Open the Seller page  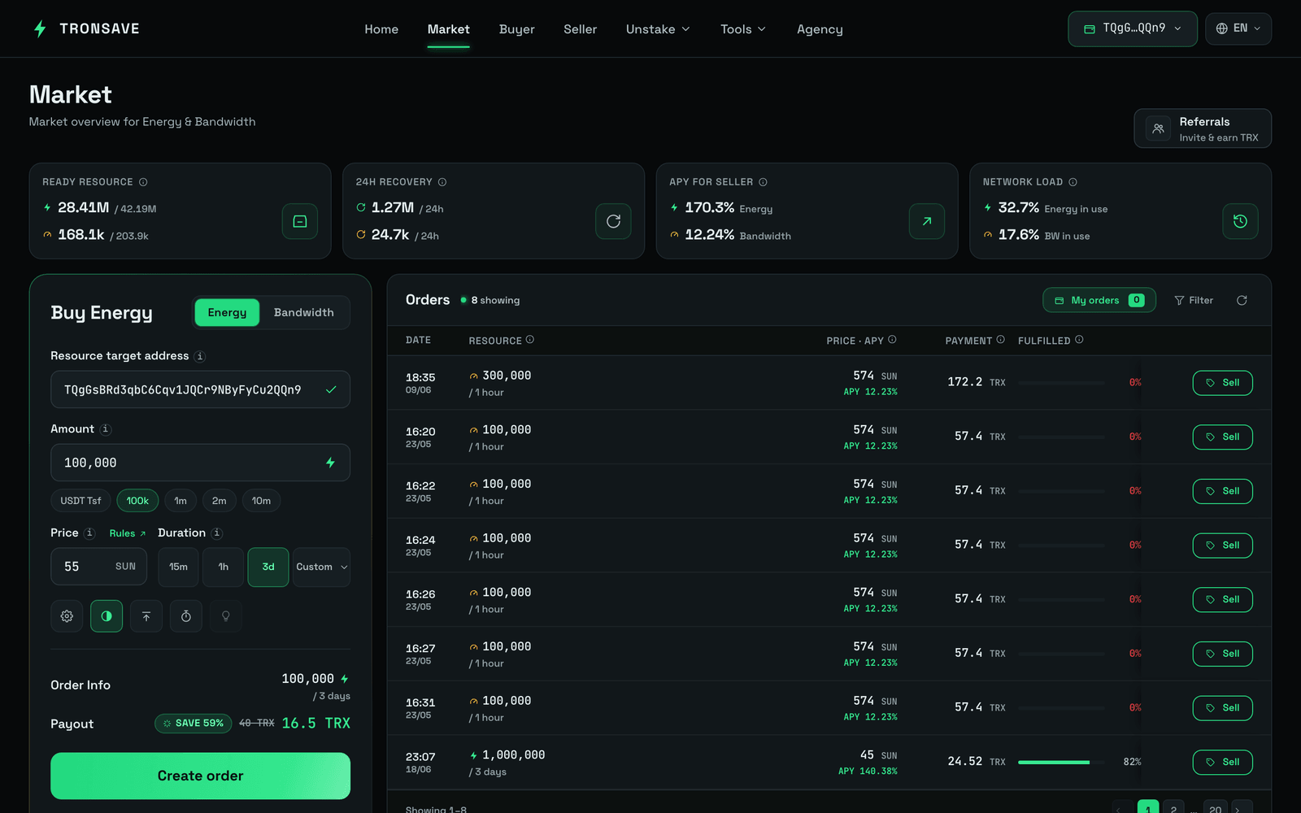581,29
